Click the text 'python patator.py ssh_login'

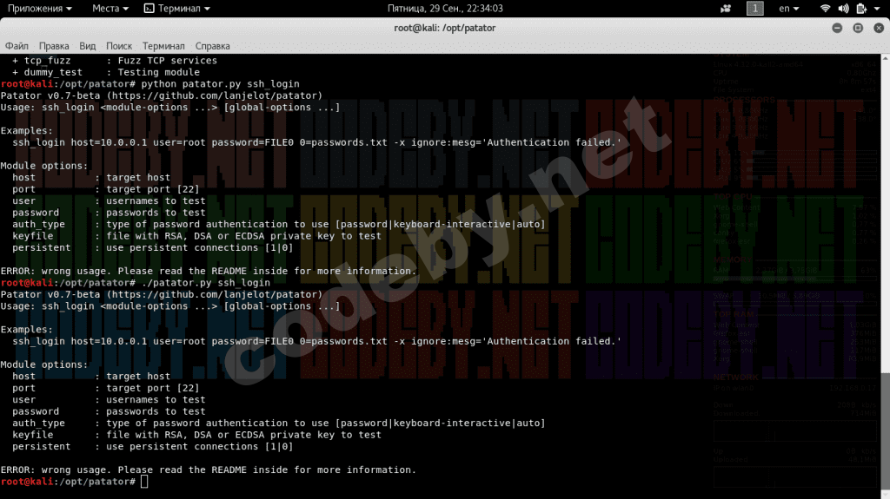pos(220,84)
